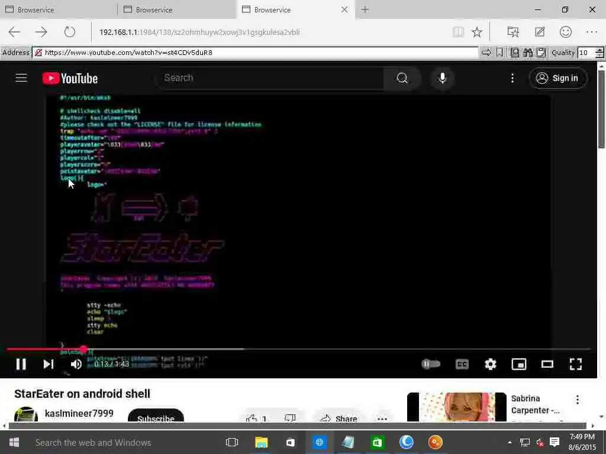This screenshot has height=454, width=606.
Task: Open File Explorer from taskbar
Action: click(x=261, y=442)
